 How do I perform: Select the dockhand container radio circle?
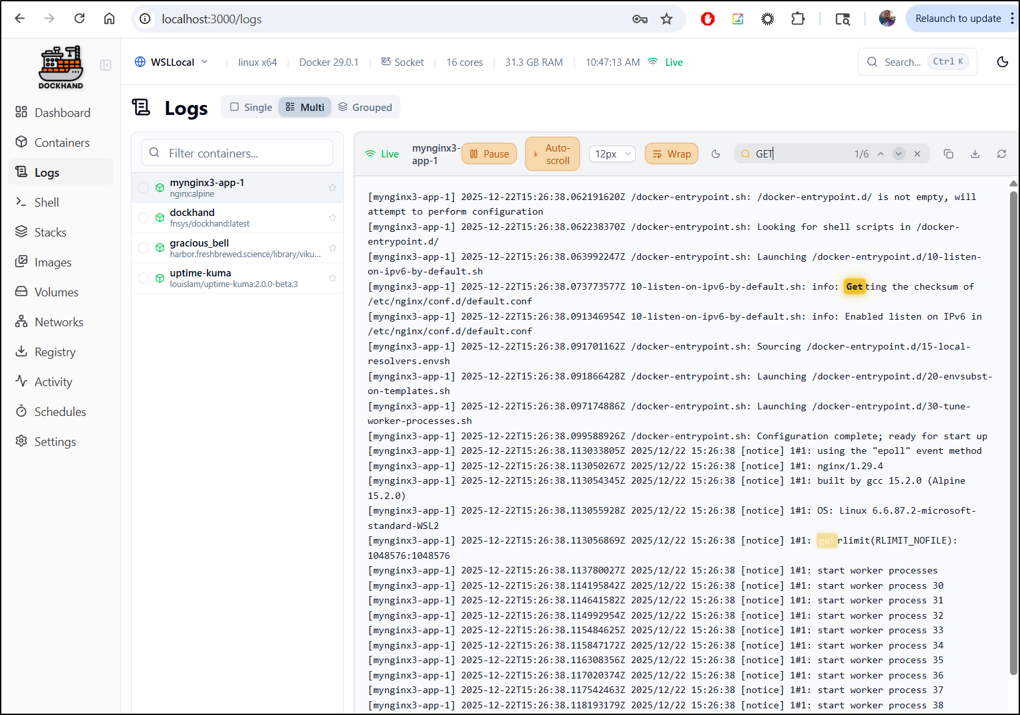tap(144, 218)
